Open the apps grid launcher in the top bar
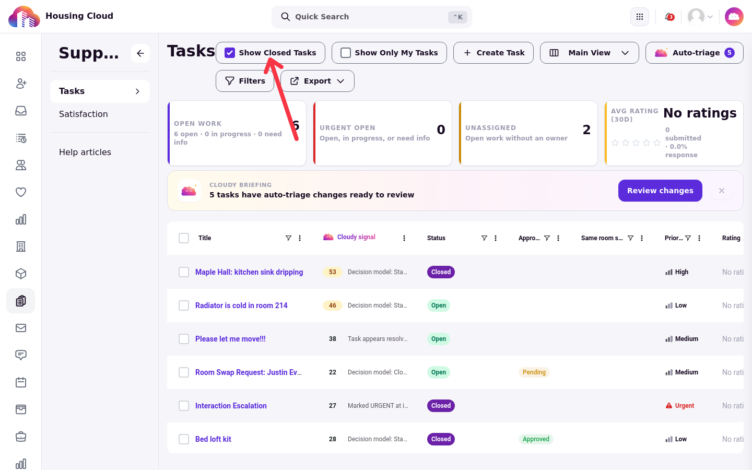This screenshot has width=752, height=470. pos(640,17)
